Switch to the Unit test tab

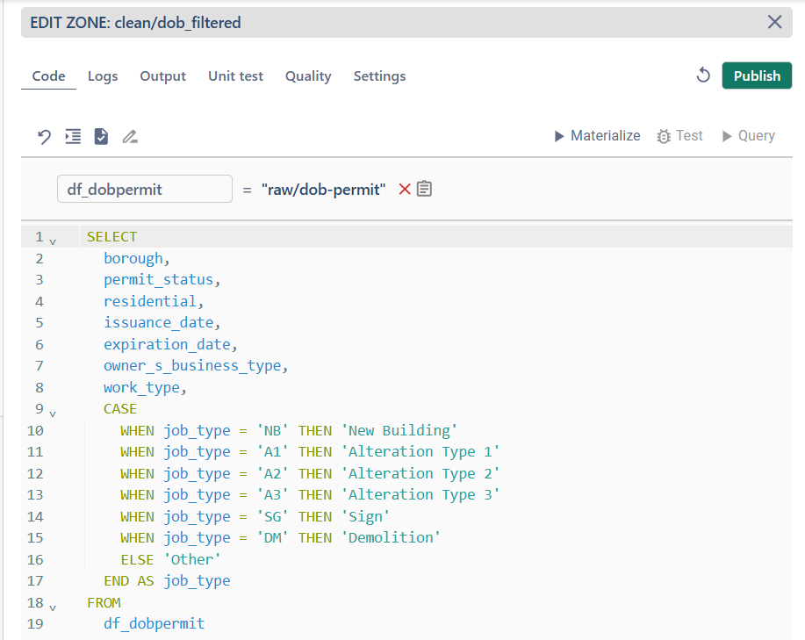pyautogui.click(x=235, y=76)
